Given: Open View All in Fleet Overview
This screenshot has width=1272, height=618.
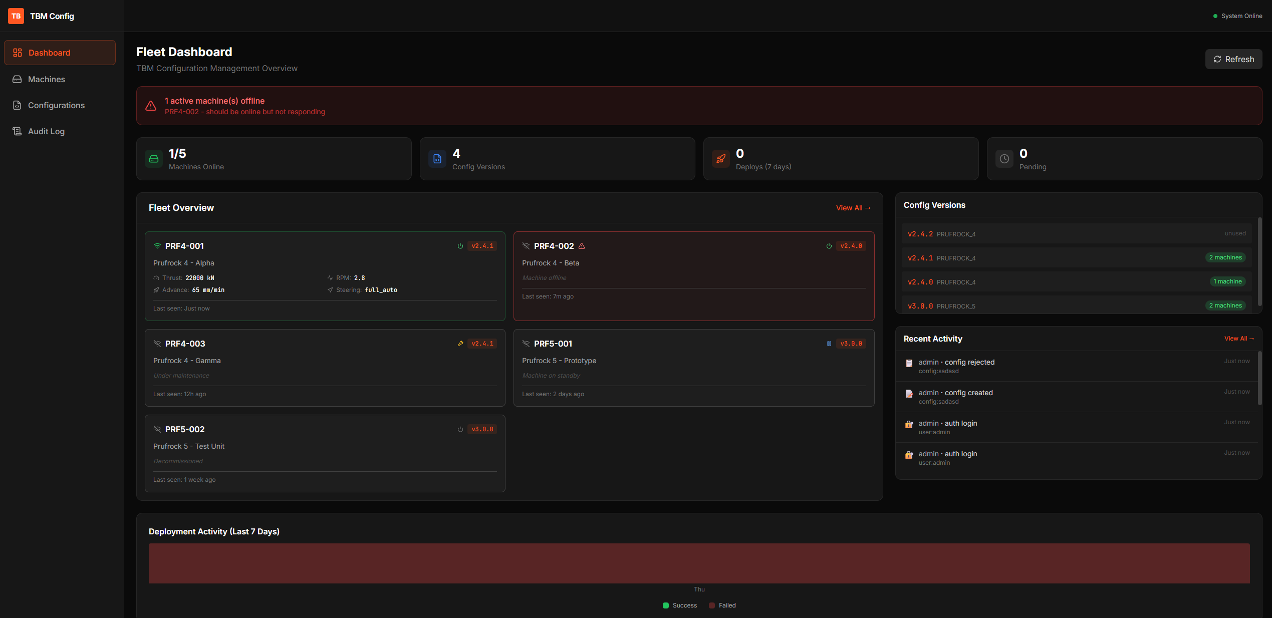Looking at the screenshot, I should (853, 208).
